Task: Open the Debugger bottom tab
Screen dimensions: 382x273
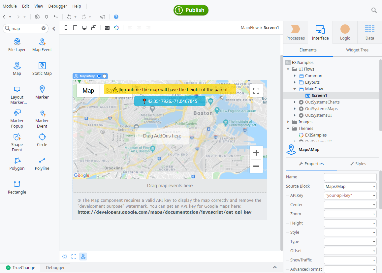Action: [x=55, y=267]
